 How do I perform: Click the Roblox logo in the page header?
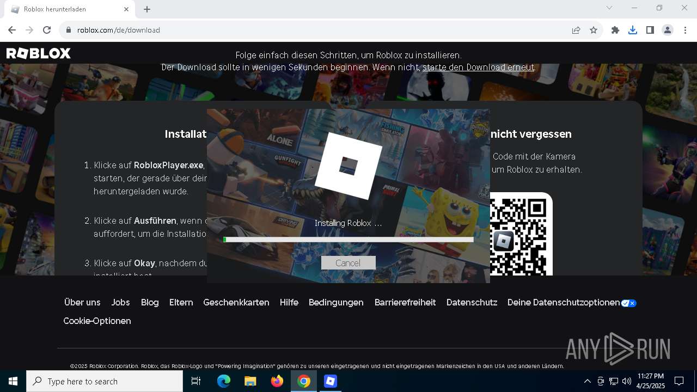click(39, 53)
